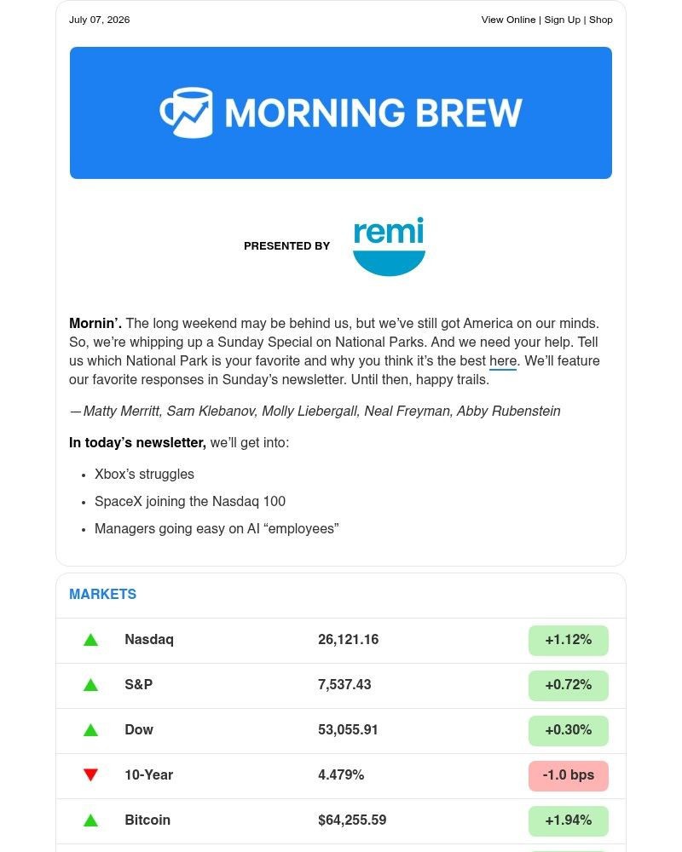The width and height of the screenshot is (682, 852).
Task: Click the underlined "here" link
Action: [x=503, y=361]
